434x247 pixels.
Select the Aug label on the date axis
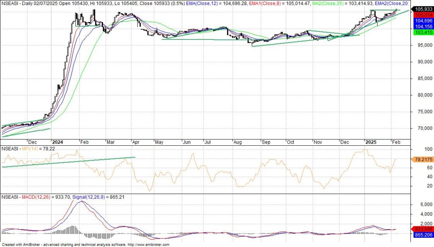click(x=235, y=142)
